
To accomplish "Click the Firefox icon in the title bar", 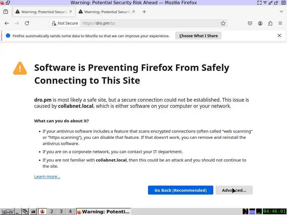I will pos(2,3).
